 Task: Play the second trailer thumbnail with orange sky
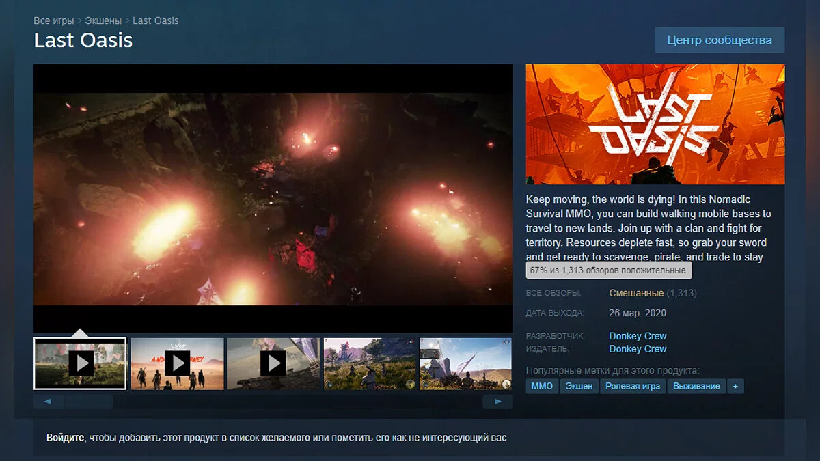pyautogui.click(x=177, y=363)
